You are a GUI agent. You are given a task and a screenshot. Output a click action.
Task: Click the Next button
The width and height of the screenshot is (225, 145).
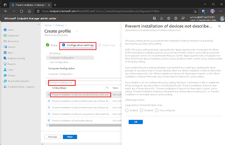70,137
